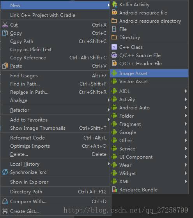Click the Compare With diff icon
Screen dimensions: 193x218
pos(5,202)
